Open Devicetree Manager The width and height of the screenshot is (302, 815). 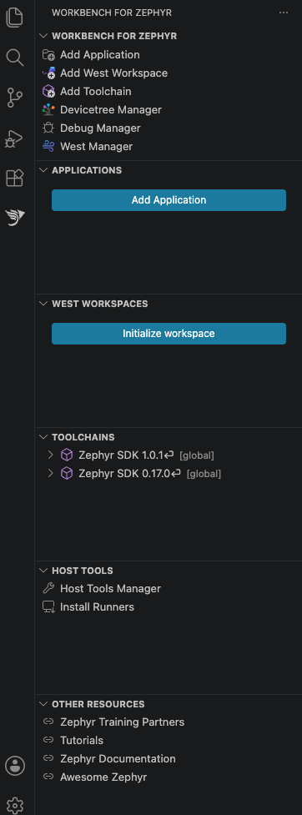pos(111,109)
